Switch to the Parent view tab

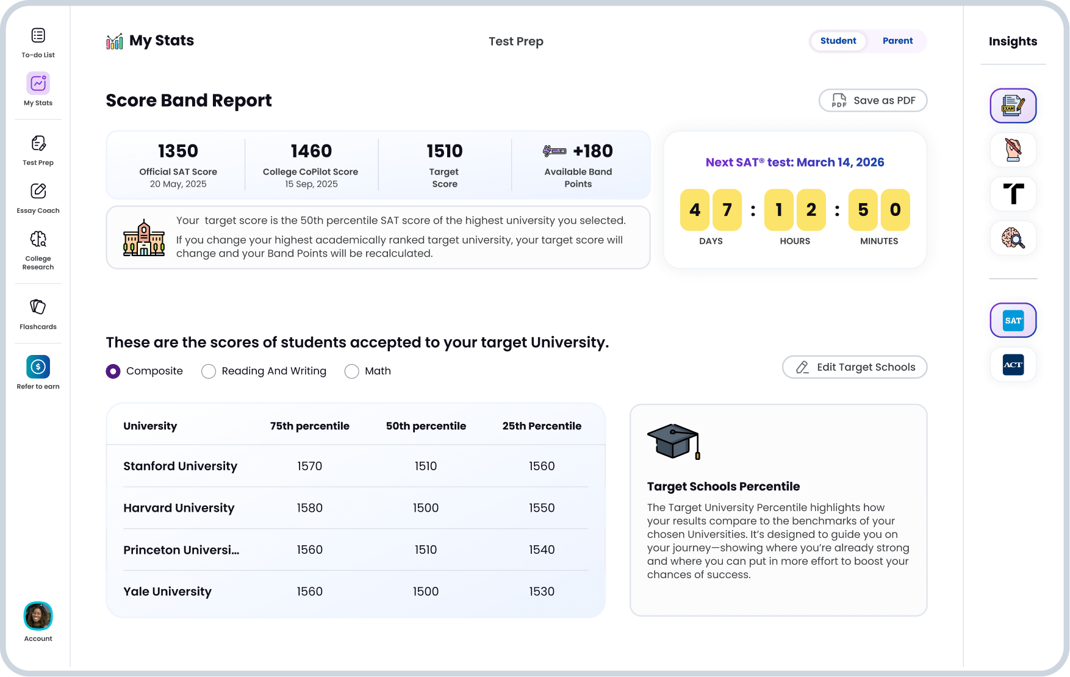(x=897, y=41)
